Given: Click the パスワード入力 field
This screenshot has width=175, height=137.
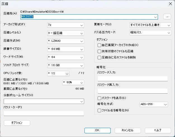Looking at the screenshot, I should coord(133,79).
